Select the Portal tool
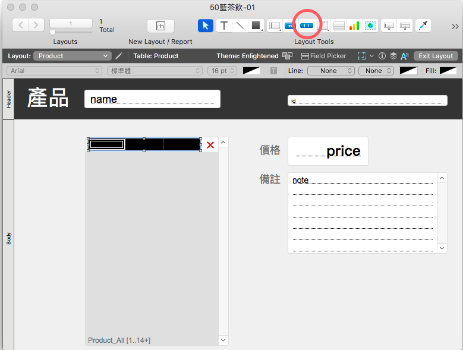The height and width of the screenshot is (350, 463). [339, 26]
